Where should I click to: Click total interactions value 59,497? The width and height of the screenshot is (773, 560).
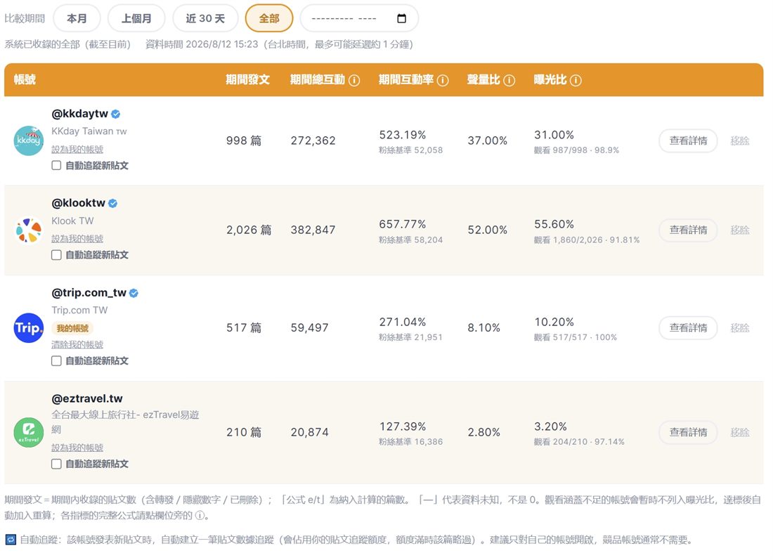click(310, 328)
